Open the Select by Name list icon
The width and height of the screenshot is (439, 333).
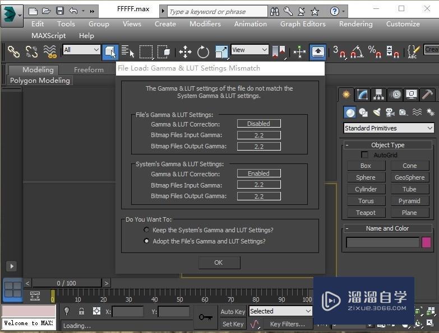tap(128, 51)
